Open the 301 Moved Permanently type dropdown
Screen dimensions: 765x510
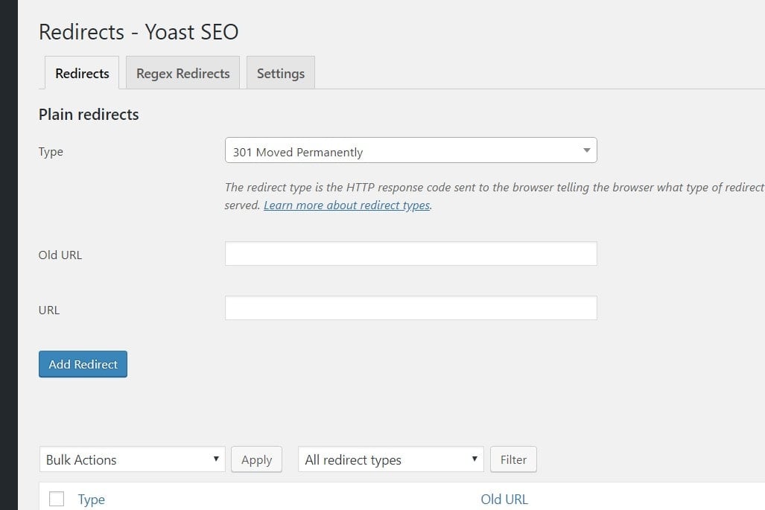410,150
